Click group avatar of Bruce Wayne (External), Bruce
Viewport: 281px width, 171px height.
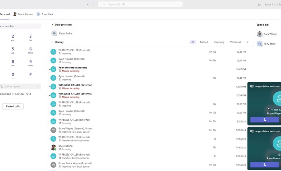click(53, 130)
